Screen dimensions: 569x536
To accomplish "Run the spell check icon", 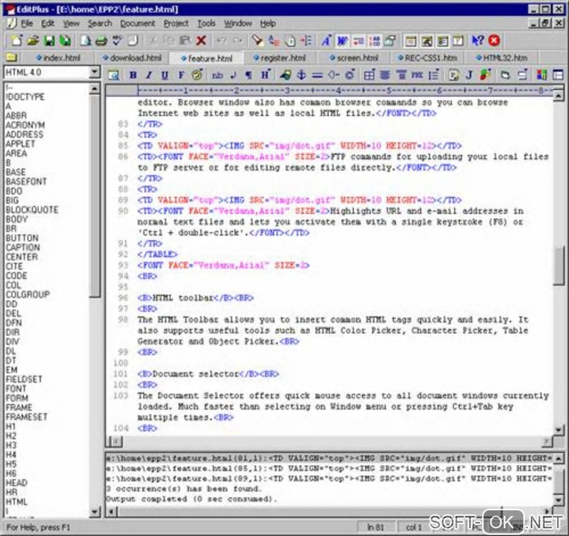I will pyautogui.click(x=117, y=41).
